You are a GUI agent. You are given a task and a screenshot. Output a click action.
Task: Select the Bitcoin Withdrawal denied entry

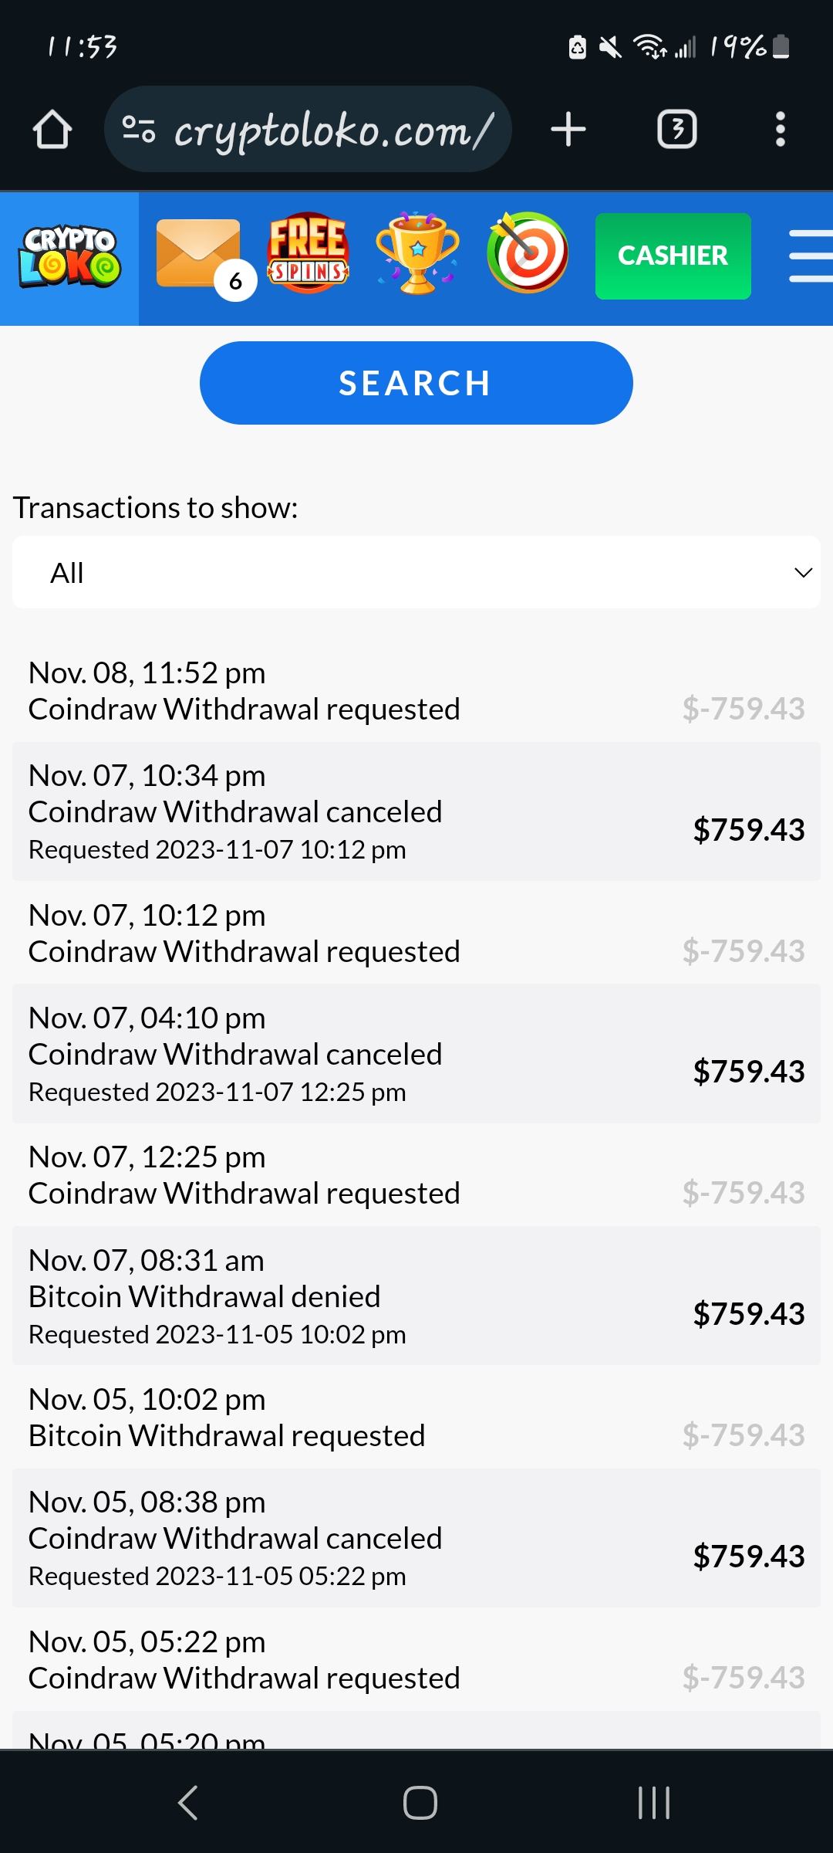(416, 1296)
